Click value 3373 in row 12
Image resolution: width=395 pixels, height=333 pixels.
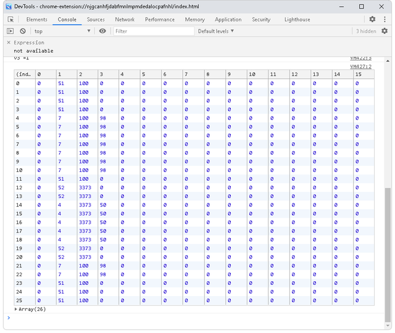point(85,187)
